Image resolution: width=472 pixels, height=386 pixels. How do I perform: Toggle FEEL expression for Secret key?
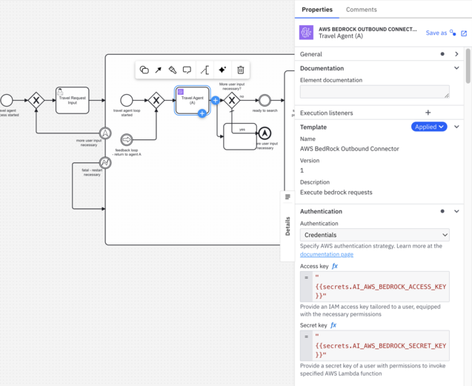point(333,325)
